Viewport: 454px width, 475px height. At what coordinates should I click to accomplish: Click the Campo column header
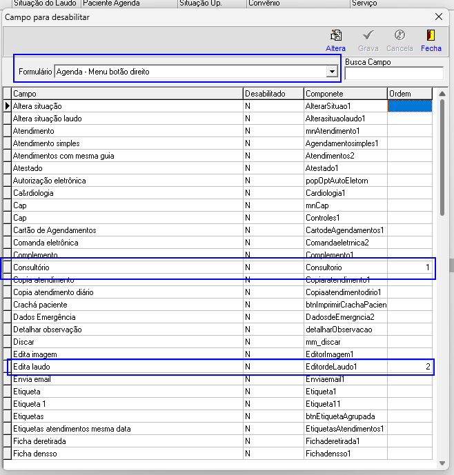pos(127,94)
